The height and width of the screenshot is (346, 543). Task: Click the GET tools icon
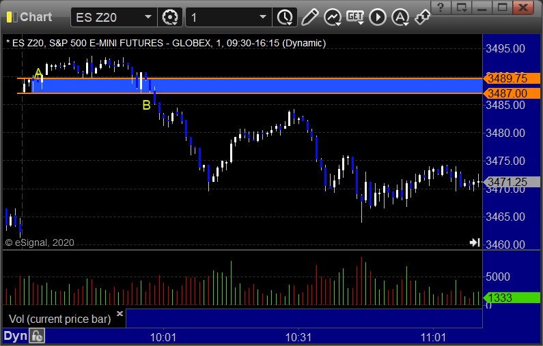click(x=355, y=17)
